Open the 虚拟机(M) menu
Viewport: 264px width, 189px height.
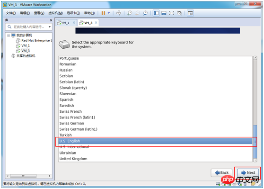coord(55,13)
